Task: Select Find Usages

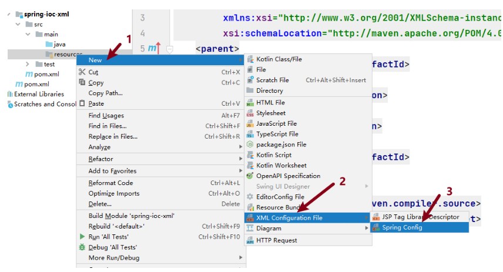Action: tap(160, 116)
